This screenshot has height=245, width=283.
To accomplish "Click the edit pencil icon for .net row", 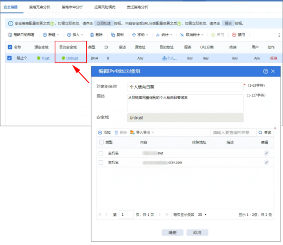I will pyautogui.click(x=267, y=153).
